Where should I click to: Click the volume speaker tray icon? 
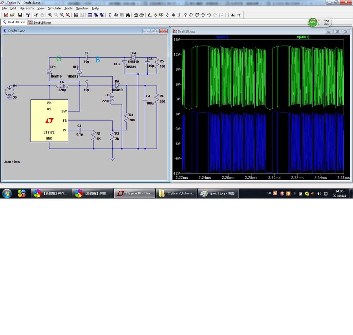319,193
